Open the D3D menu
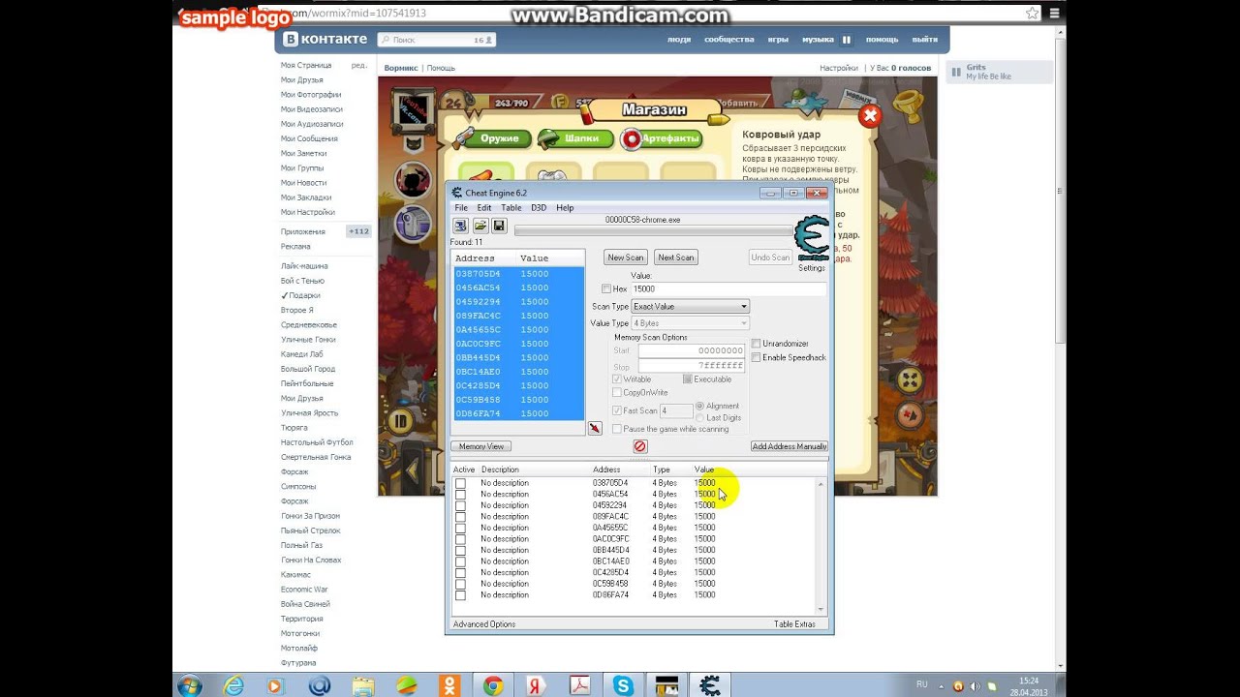Screen dimensions: 1240x697 click(538, 207)
